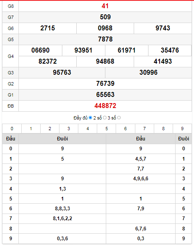Click the G3 number 30996
Image resolution: width=194 pixels, height=246 pixels.
coord(148,72)
